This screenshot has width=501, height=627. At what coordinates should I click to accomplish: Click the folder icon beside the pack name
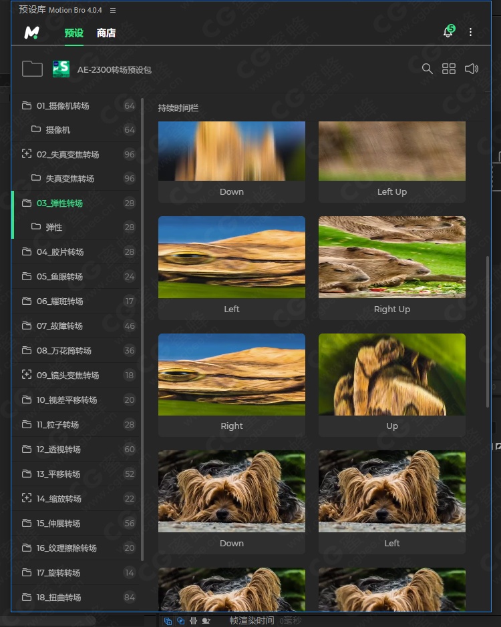pyautogui.click(x=32, y=69)
